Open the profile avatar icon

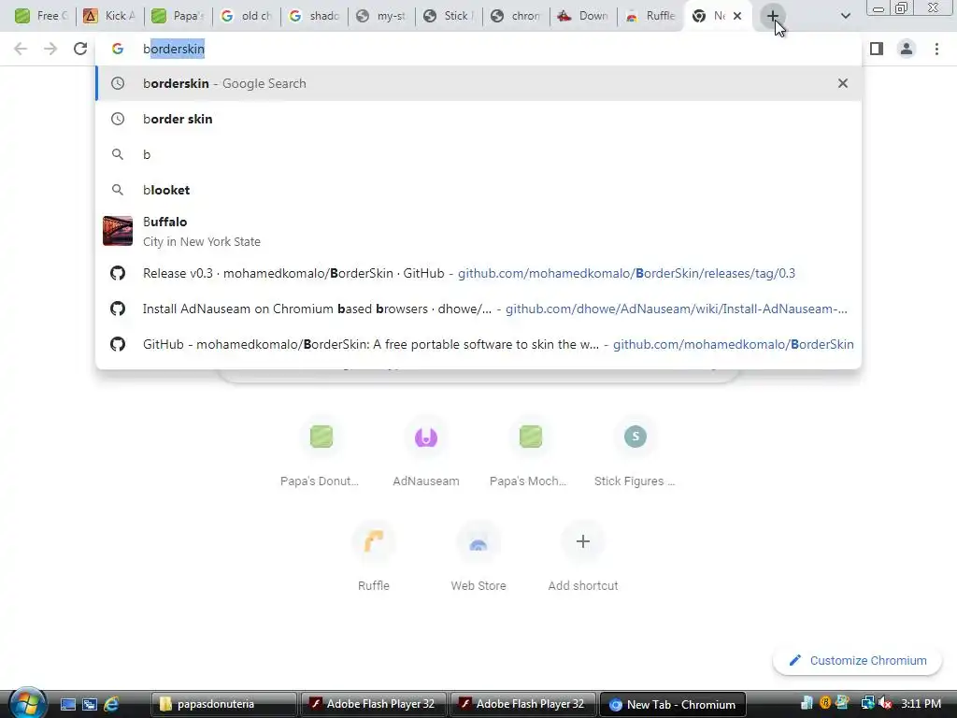pos(907,49)
